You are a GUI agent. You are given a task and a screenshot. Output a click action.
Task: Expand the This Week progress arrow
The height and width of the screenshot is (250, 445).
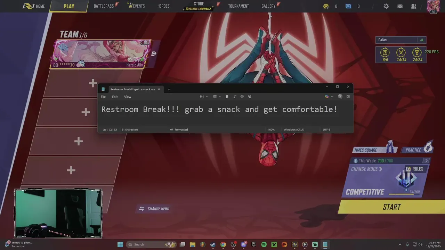point(426,161)
